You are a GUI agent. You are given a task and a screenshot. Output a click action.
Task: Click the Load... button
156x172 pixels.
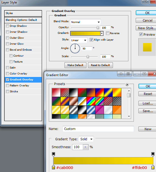click(147, 103)
